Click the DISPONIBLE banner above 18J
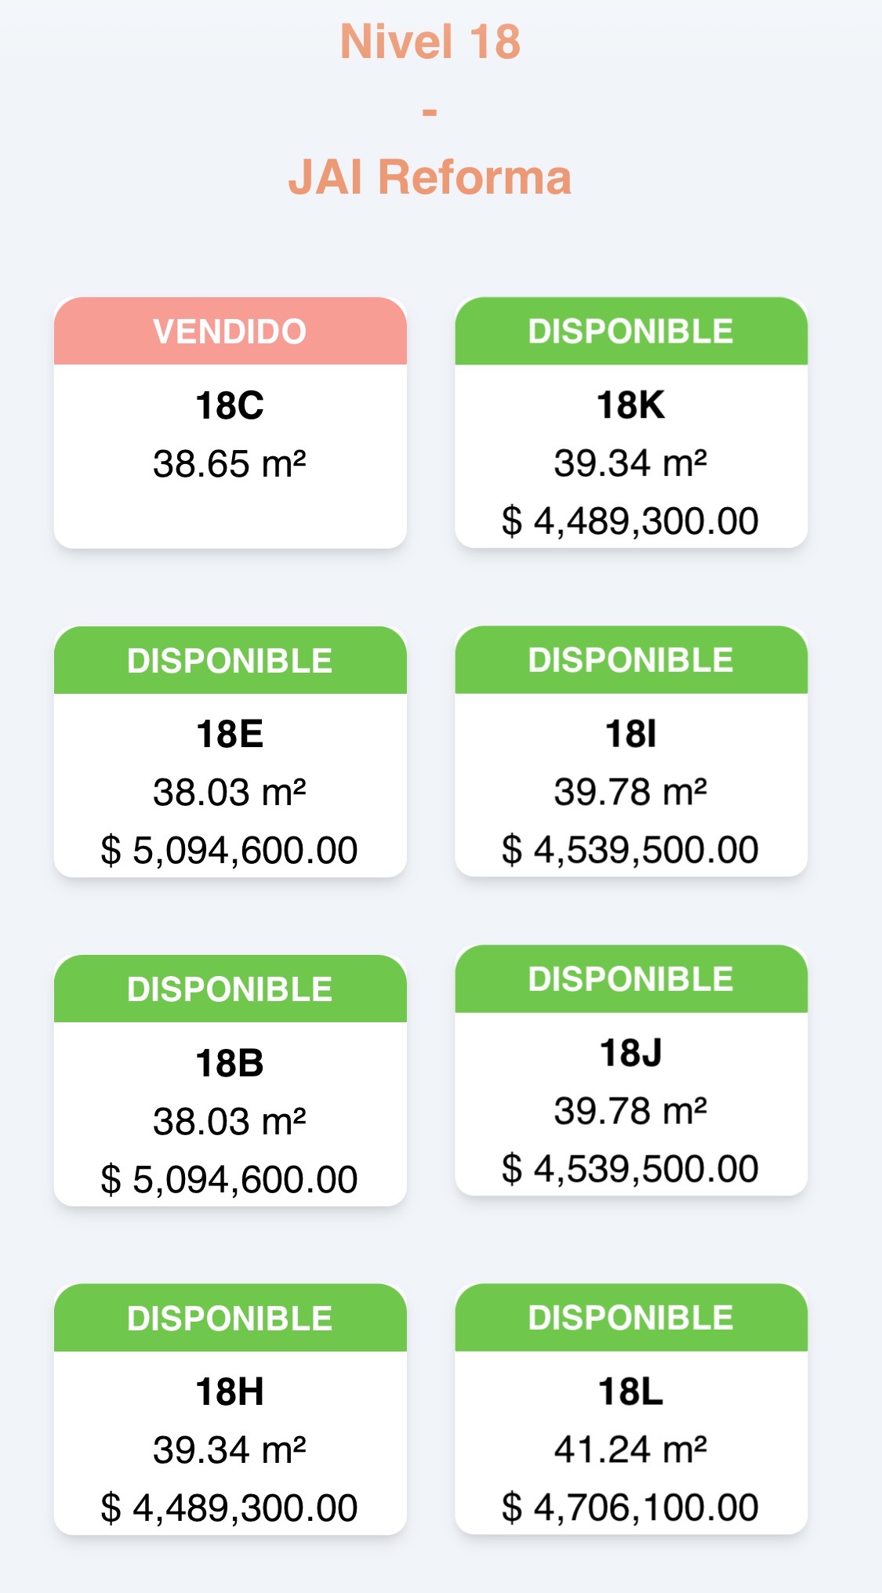The width and height of the screenshot is (882, 1593). tap(631, 978)
